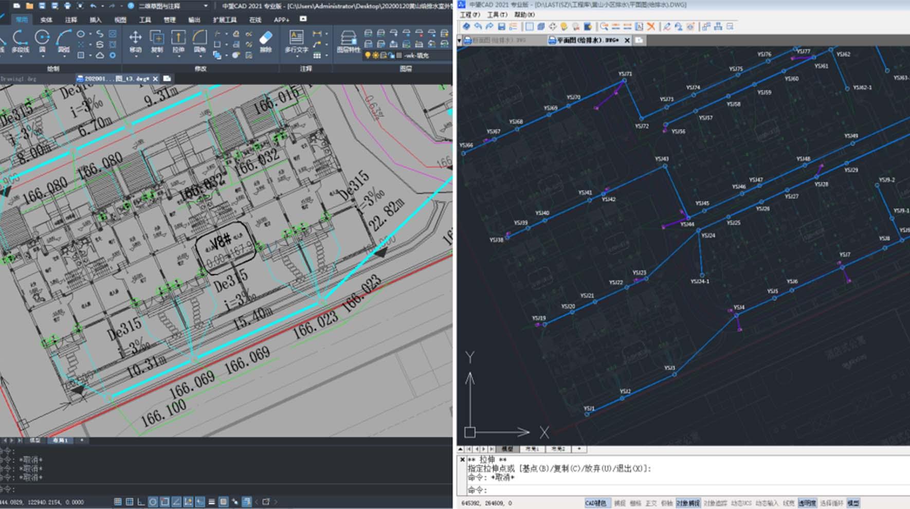Toggle 对象捕捉 object snap in right status bar

(x=687, y=503)
